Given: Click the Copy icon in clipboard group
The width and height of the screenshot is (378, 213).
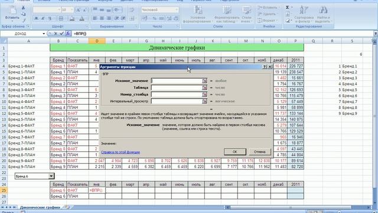Looking at the screenshot, I should 24,14.
